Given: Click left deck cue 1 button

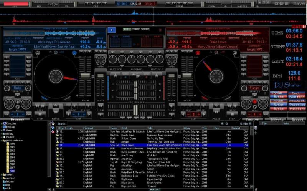Looking at the screenshot, I should (6, 58).
